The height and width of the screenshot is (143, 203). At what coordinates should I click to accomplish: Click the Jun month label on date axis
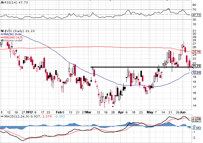[x=182, y=112]
